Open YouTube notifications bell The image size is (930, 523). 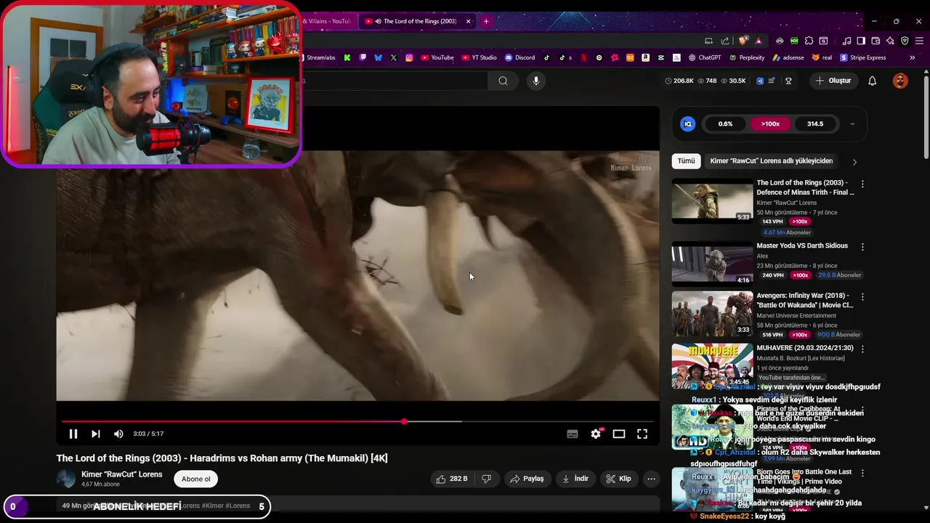[873, 81]
